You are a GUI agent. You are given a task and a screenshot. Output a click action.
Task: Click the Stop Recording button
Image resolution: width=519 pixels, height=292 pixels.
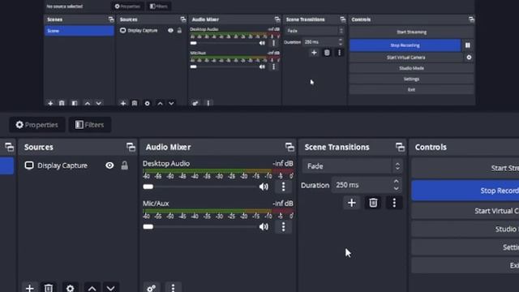(465, 191)
